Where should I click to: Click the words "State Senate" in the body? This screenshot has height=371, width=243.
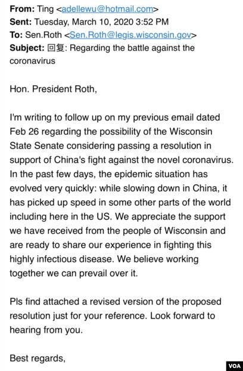pyautogui.click(x=36, y=146)
